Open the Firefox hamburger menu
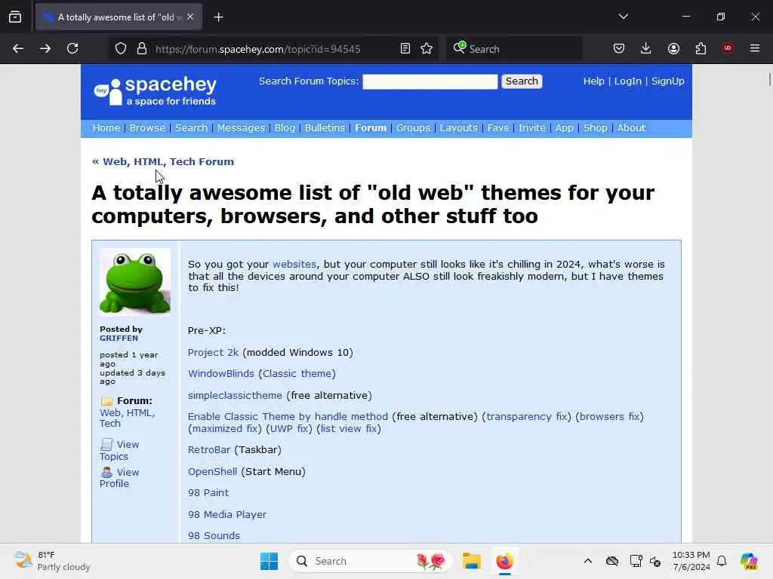Image resolution: width=773 pixels, height=579 pixels. coord(755,48)
